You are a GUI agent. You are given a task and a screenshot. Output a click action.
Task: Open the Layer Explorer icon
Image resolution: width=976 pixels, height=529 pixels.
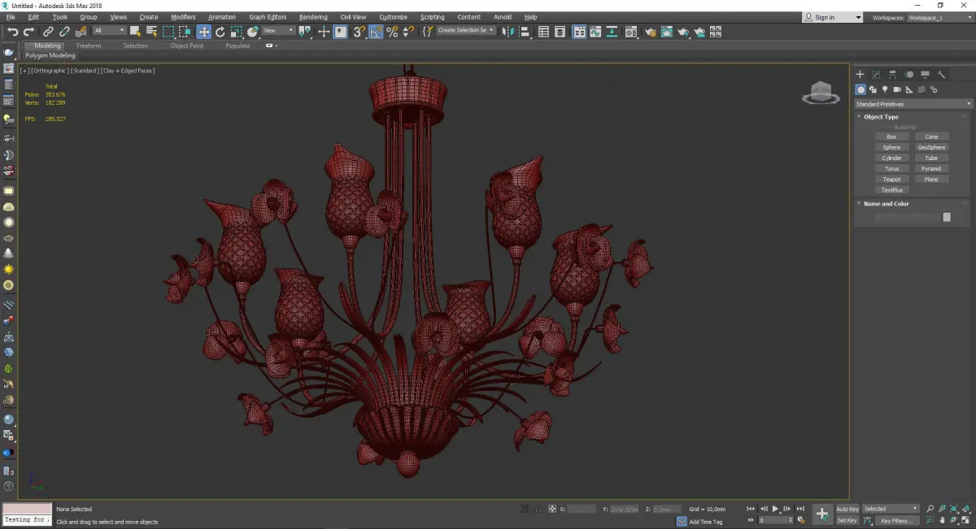(560, 32)
